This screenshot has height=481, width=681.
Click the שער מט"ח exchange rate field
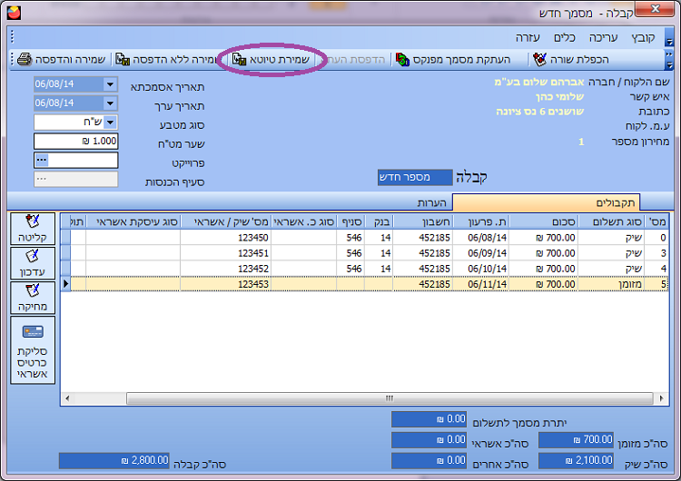[x=76, y=141]
